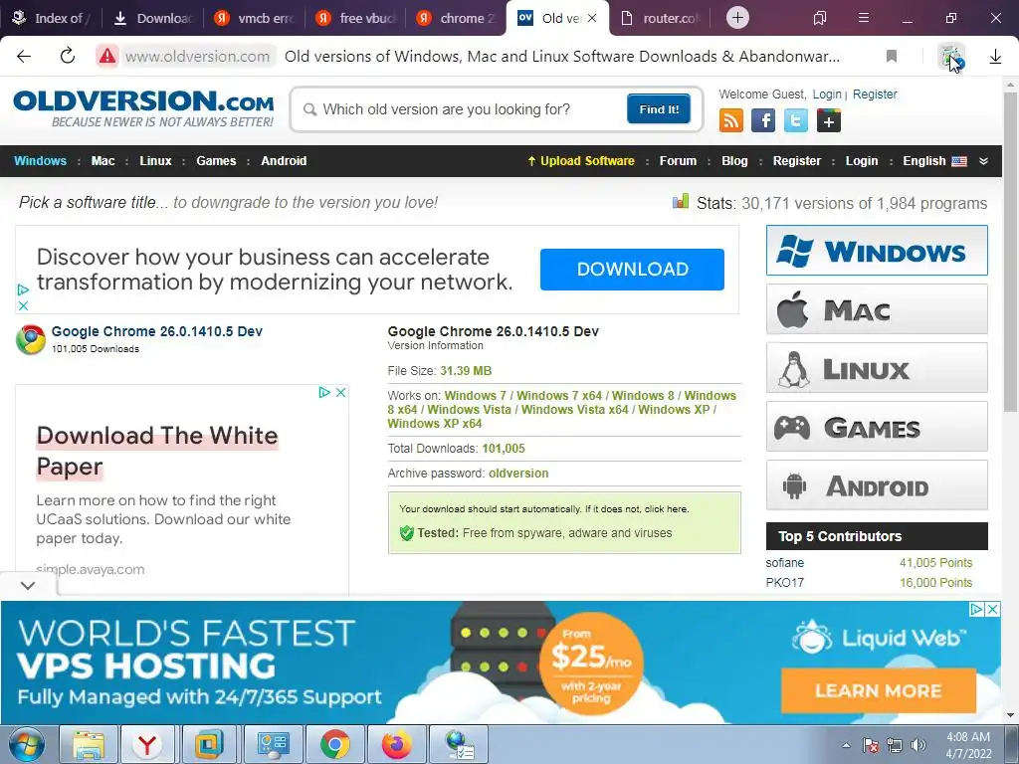Image resolution: width=1019 pixels, height=764 pixels.
Task: Open Windows Start menu
Action: [27, 745]
